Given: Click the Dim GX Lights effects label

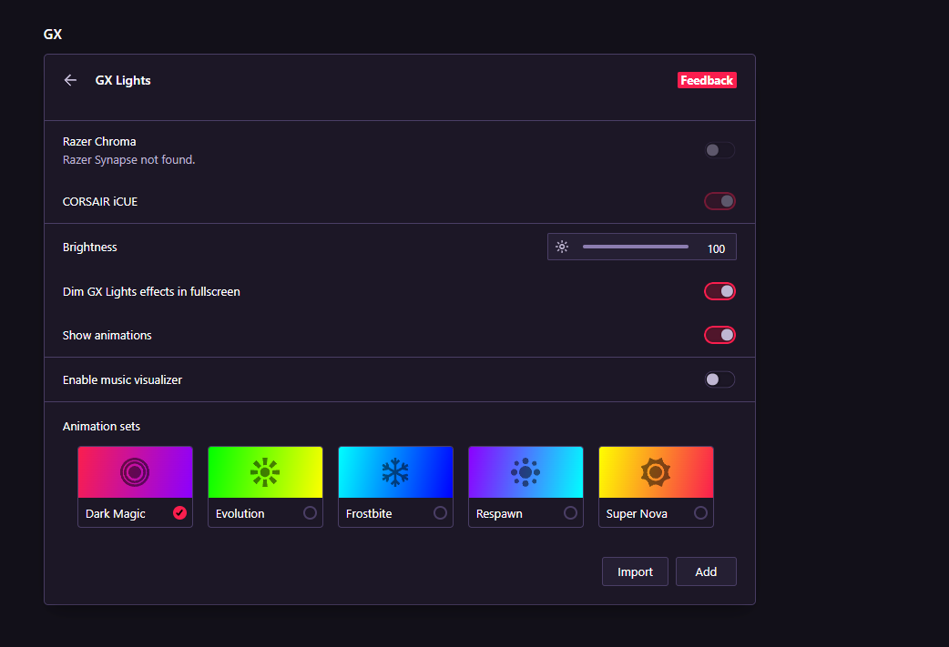Looking at the screenshot, I should coord(151,291).
